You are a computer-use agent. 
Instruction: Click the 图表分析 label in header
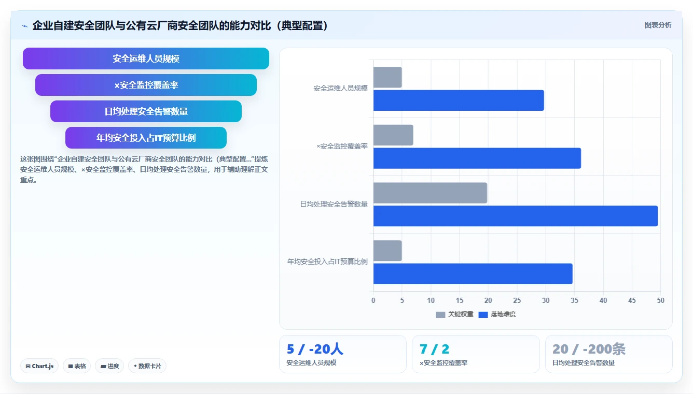[x=658, y=25]
